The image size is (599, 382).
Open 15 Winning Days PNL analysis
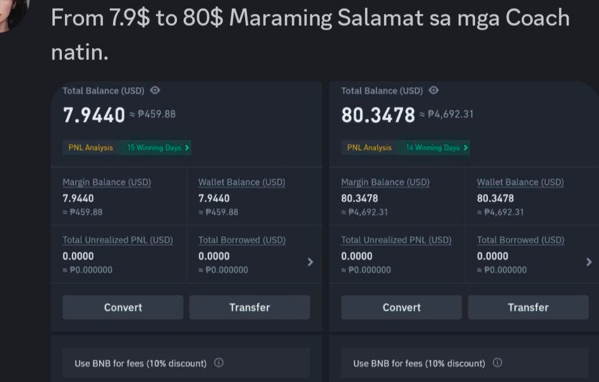[157, 147]
